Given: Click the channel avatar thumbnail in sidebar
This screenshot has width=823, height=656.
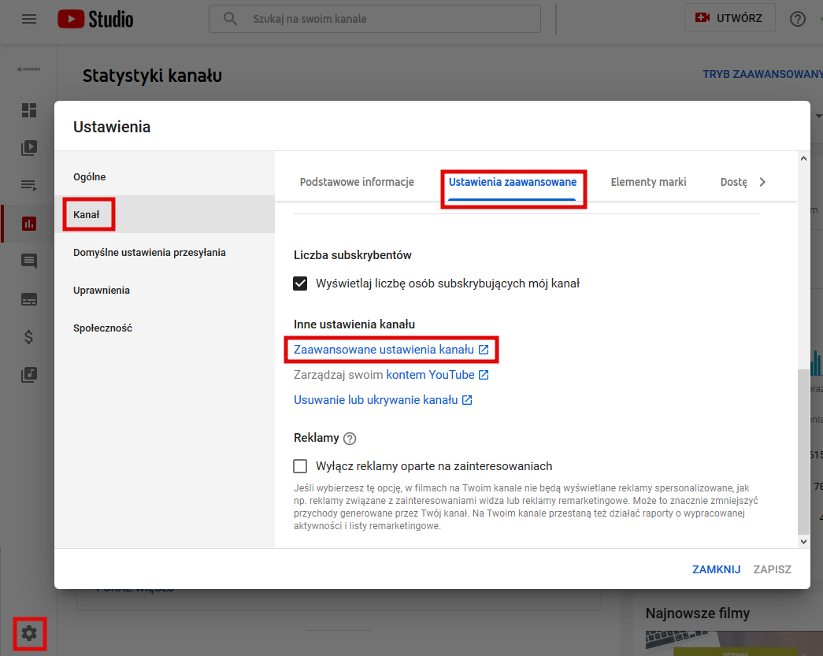Looking at the screenshot, I should point(29,69).
